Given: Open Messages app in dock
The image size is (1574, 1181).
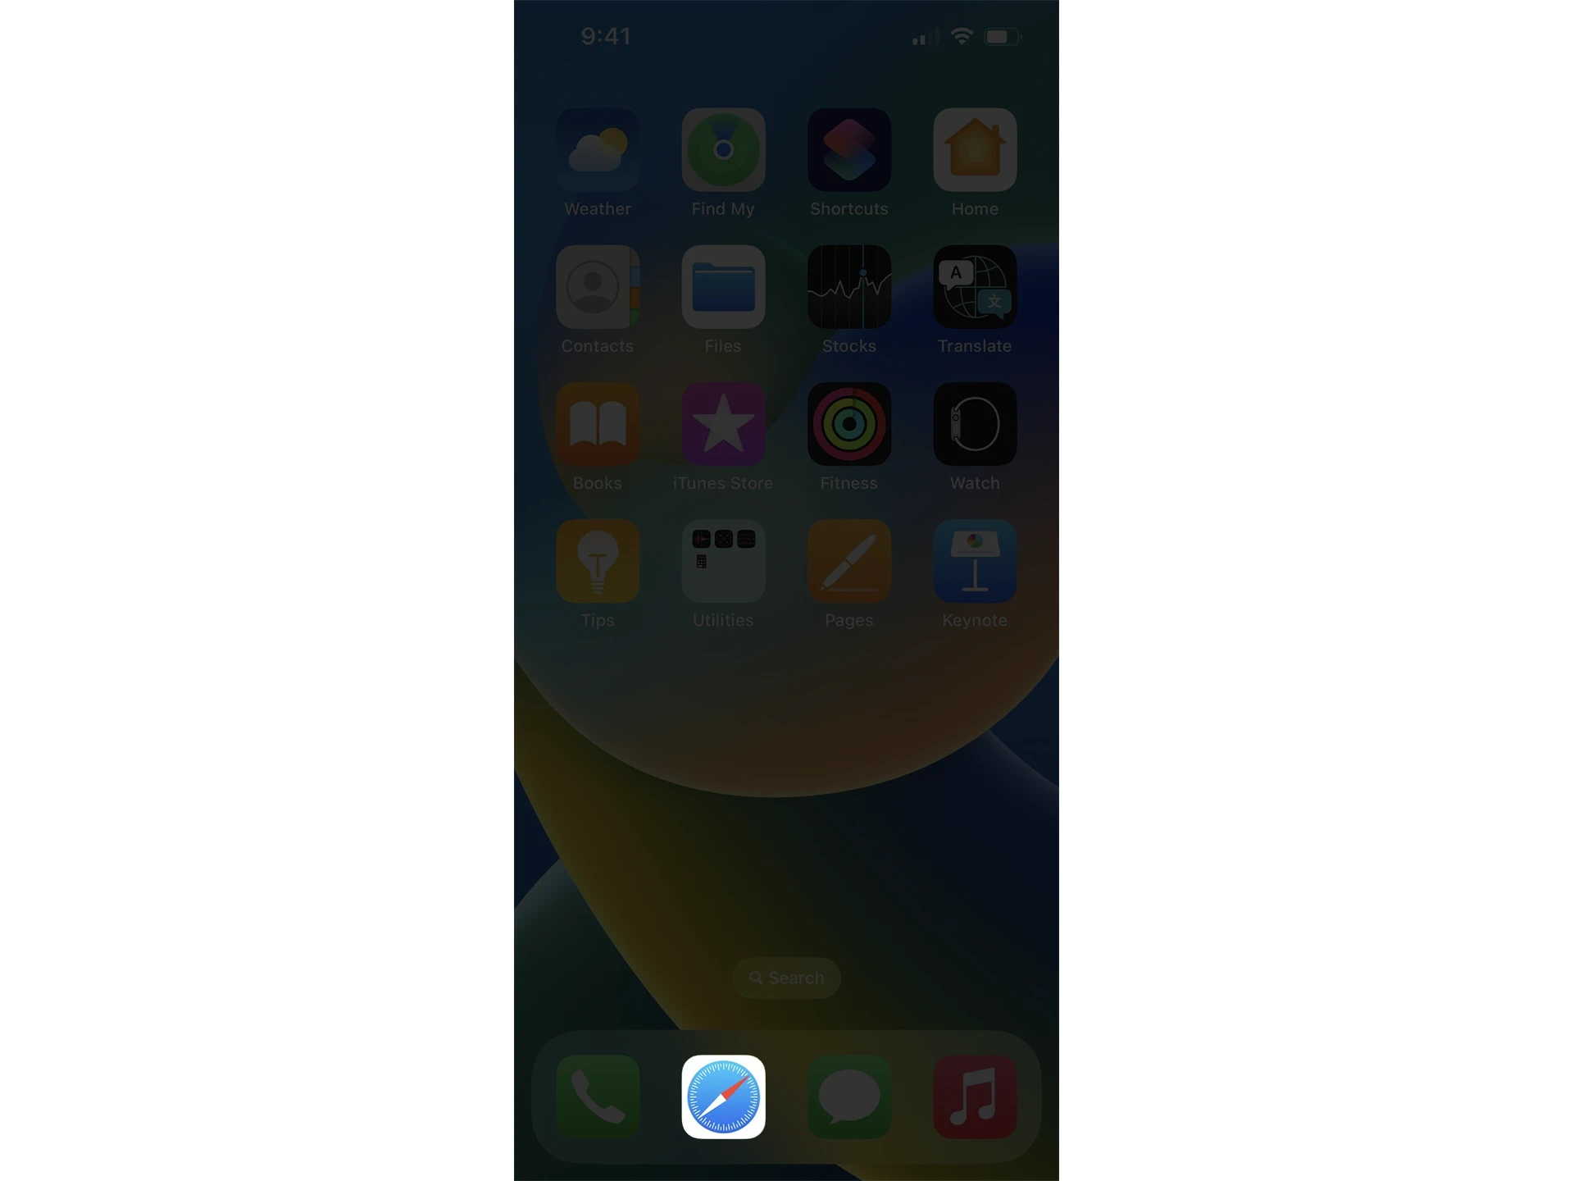Looking at the screenshot, I should (849, 1097).
